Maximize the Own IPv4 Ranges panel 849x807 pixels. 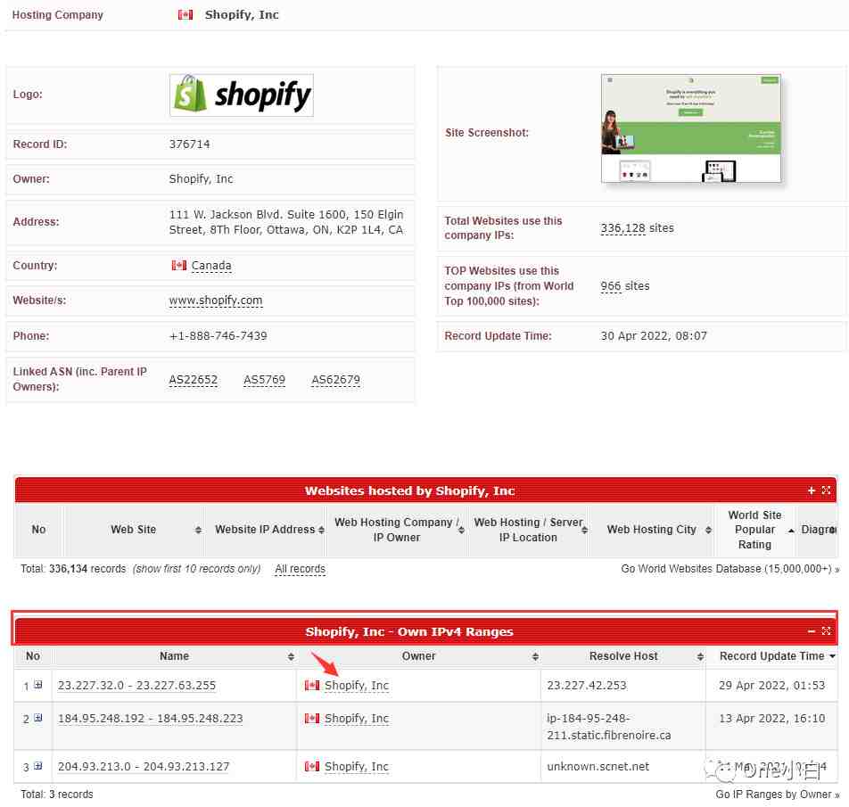(826, 631)
